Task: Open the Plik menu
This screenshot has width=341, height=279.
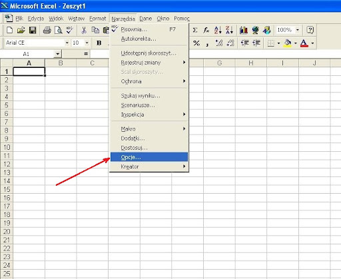Action: [19, 19]
